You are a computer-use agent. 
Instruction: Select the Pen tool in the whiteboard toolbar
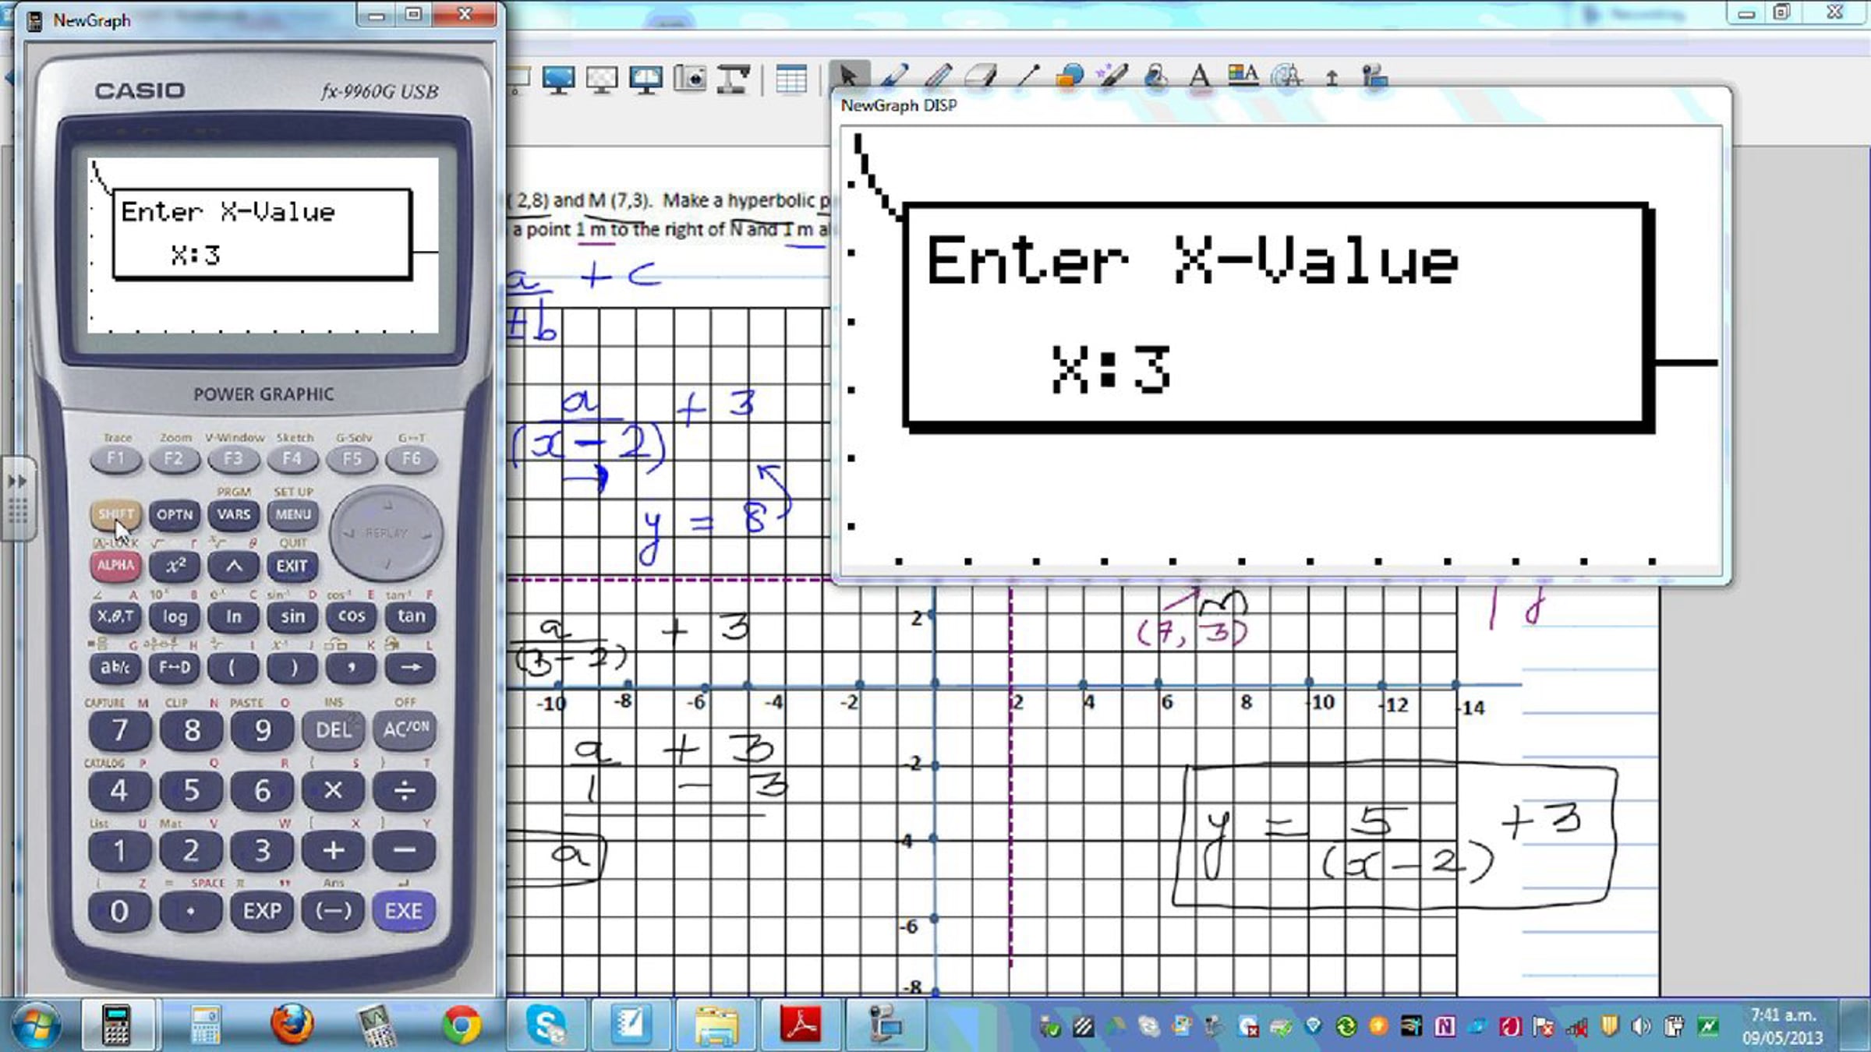(x=893, y=76)
